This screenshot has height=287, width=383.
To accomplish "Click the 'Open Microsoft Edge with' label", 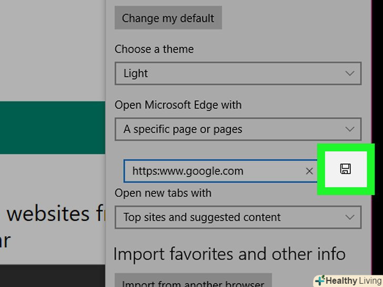I will [x=178, y=105].
